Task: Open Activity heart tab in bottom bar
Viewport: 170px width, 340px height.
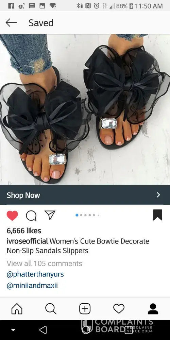Action: (x=119, y=309)
